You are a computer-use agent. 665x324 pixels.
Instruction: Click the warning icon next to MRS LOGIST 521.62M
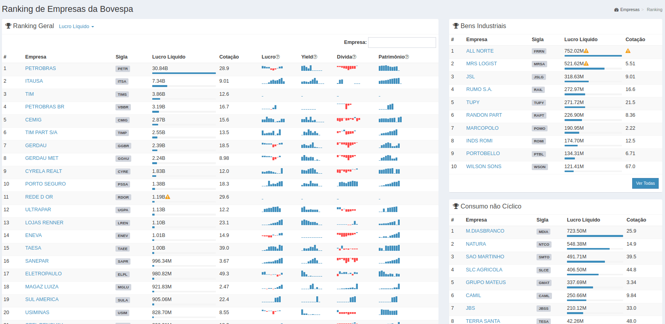point(586,63)
